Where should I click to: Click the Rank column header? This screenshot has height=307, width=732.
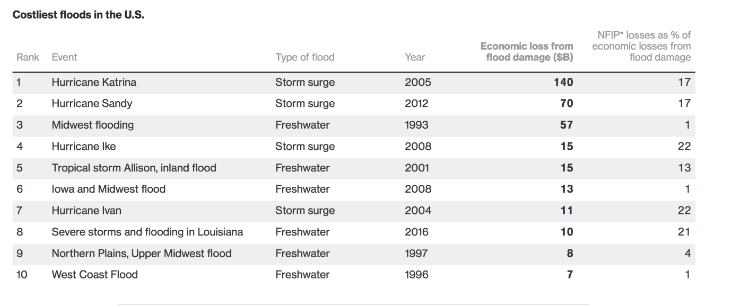(x=28, y=57)
